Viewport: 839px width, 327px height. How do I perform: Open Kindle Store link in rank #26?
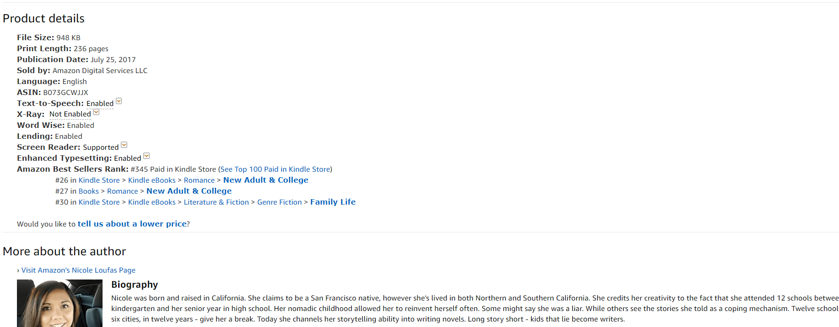pyautogui.click(x=99, y=180)
